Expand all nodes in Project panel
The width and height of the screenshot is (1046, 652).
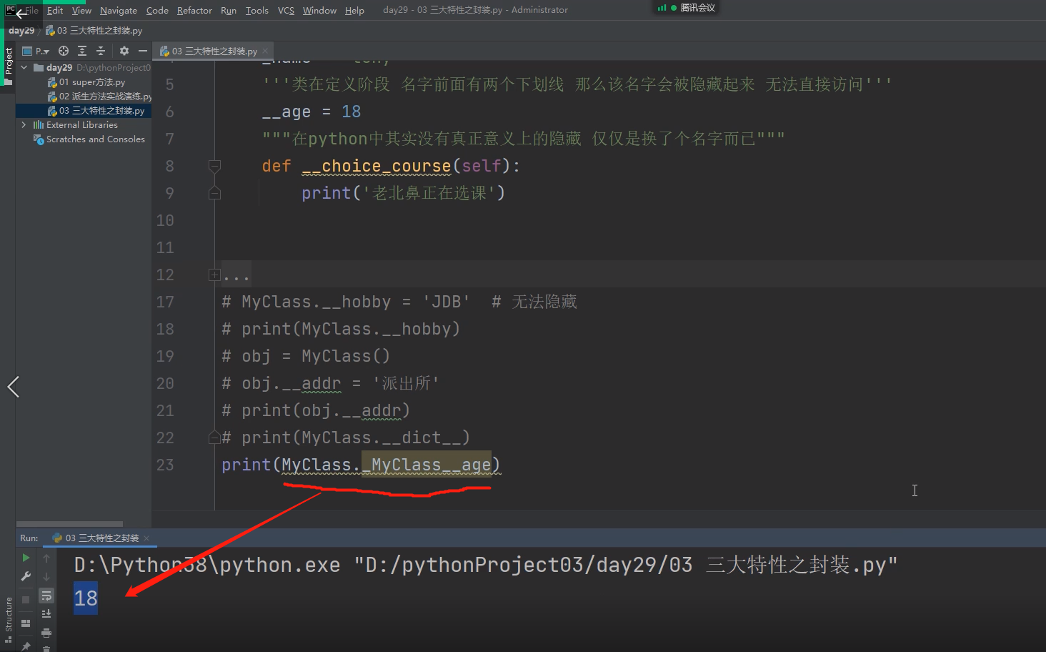pos(82,51)
